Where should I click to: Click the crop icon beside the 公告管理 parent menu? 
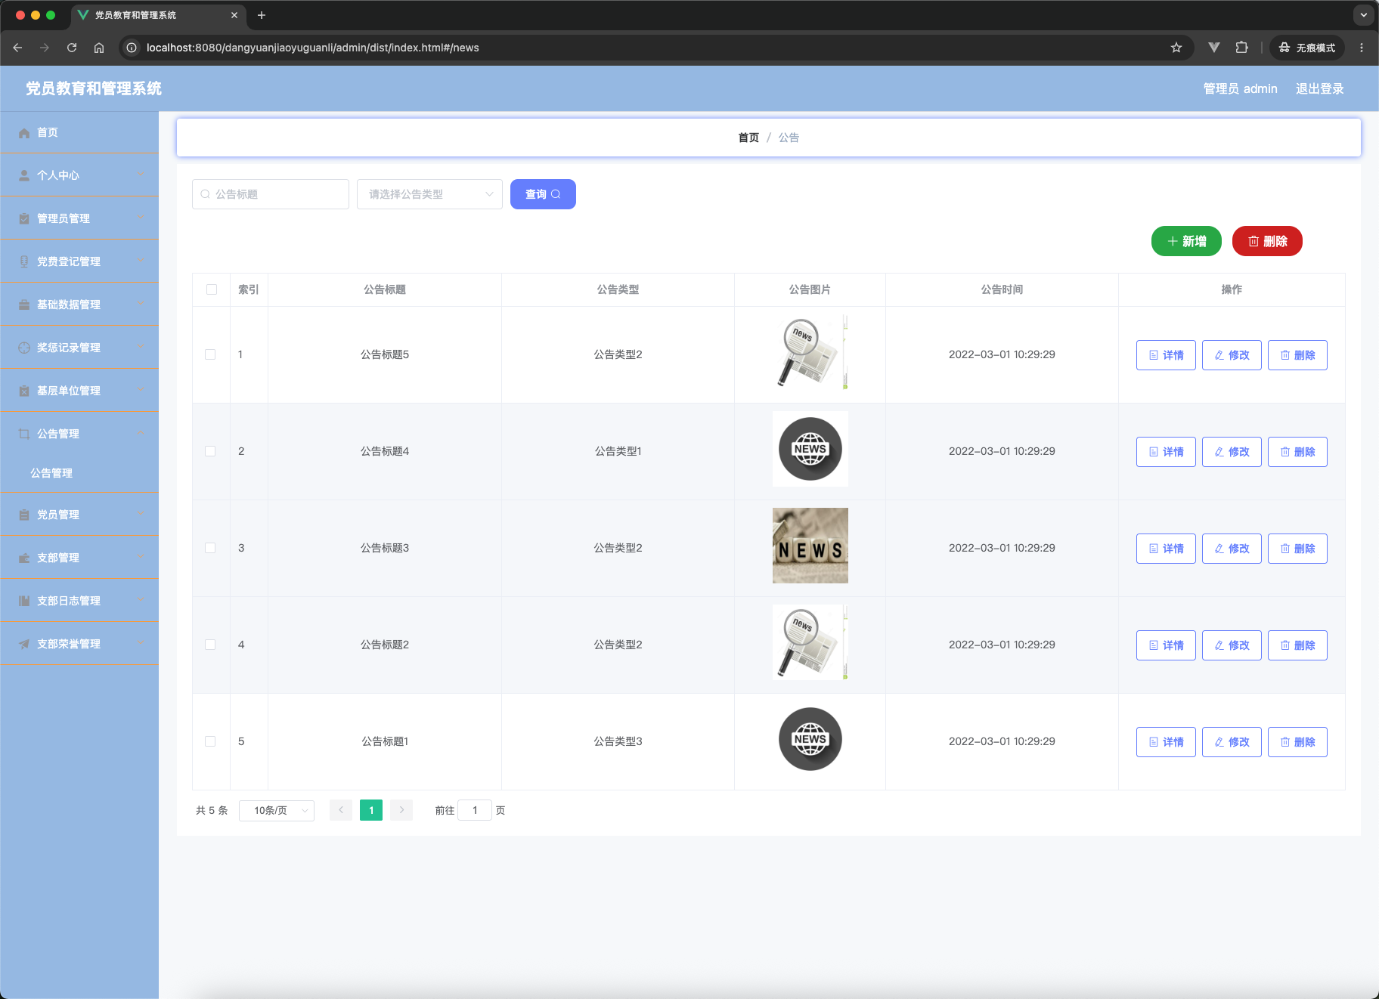click(24, 434)
